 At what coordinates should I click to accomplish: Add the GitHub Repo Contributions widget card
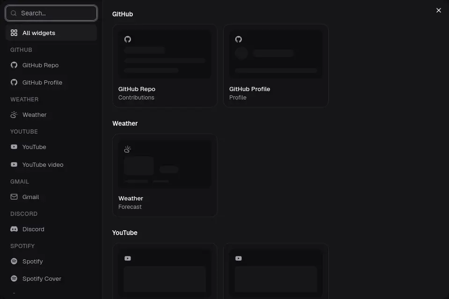[x=165, y=66]
